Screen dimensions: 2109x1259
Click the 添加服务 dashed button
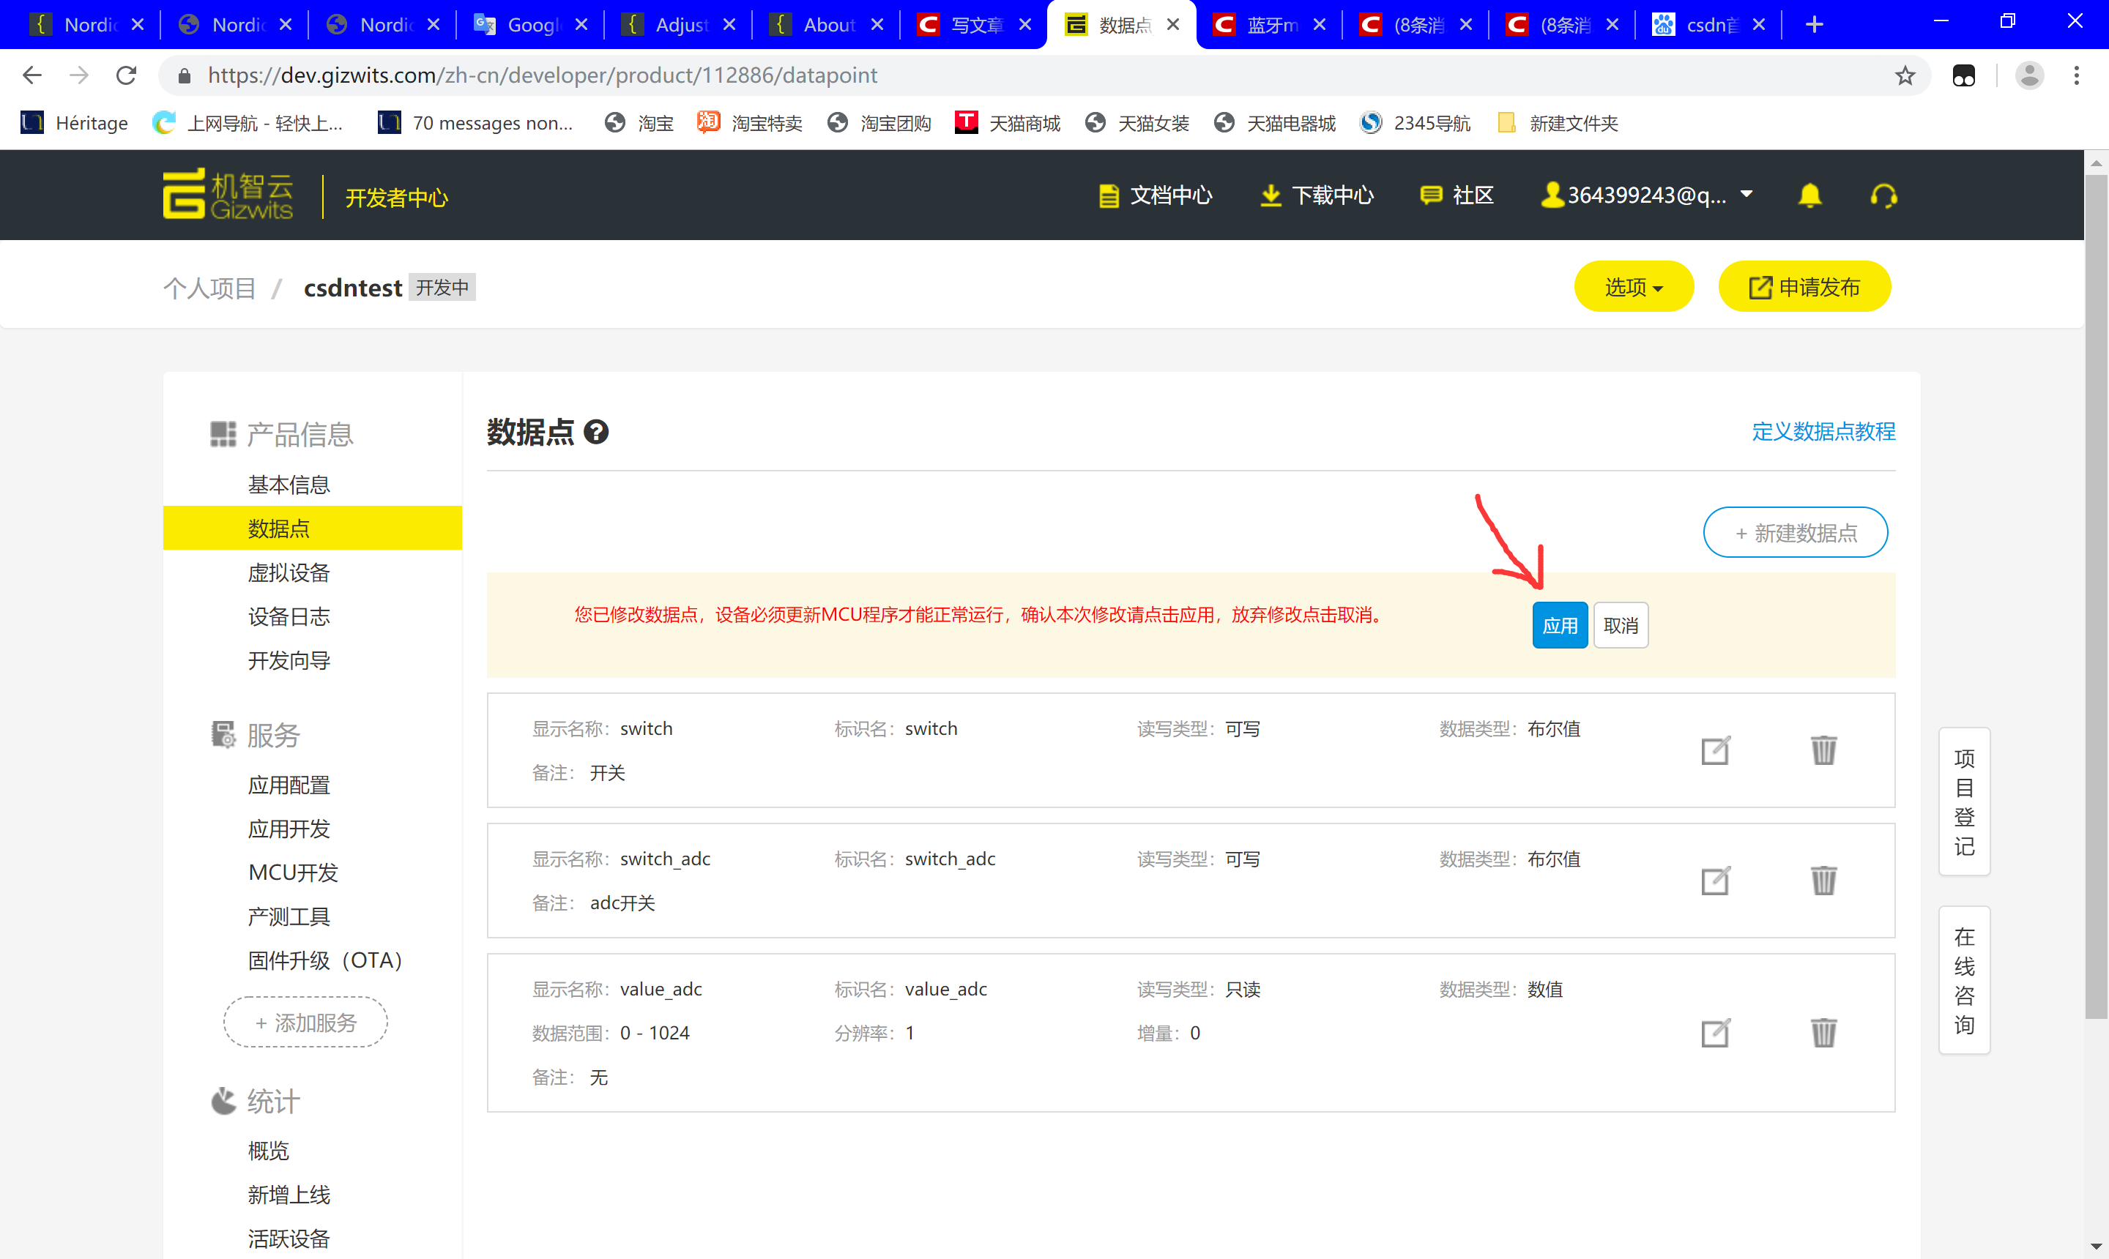(305, 1023)
